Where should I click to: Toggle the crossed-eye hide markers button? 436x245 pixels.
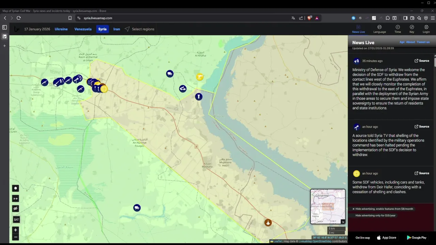point(15,209)
